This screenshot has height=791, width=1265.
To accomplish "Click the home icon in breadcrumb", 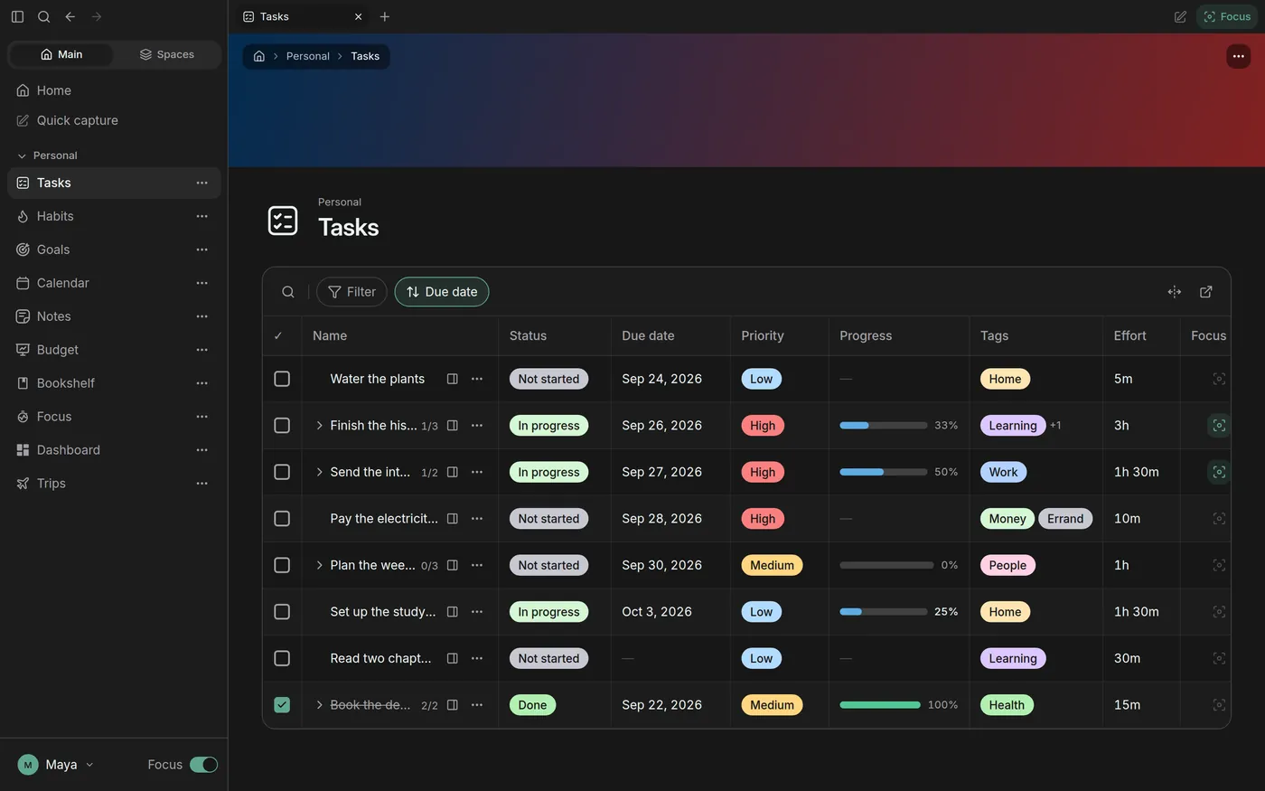I will [259, 56].
